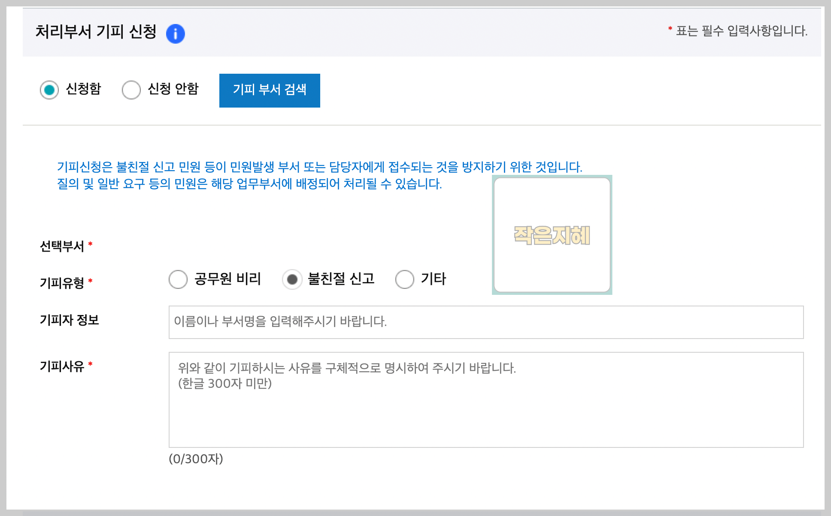831x516 pixels.
Task: Click the 기피사유 field label
Action: (62, 366)
